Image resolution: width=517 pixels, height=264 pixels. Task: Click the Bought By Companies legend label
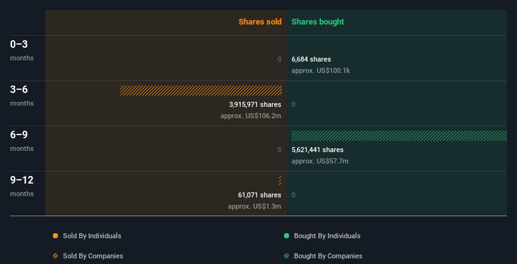point(328,256)
